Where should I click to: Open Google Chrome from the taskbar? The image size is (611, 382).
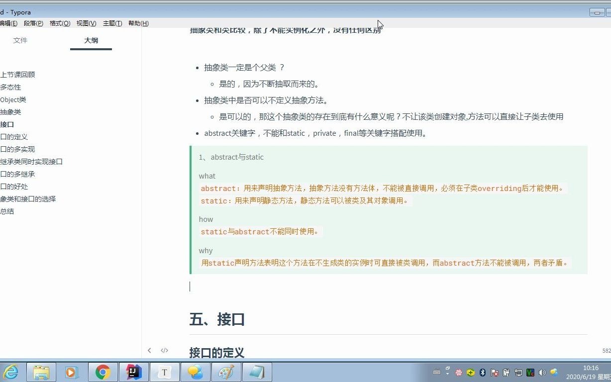click(x=103, y=372)
